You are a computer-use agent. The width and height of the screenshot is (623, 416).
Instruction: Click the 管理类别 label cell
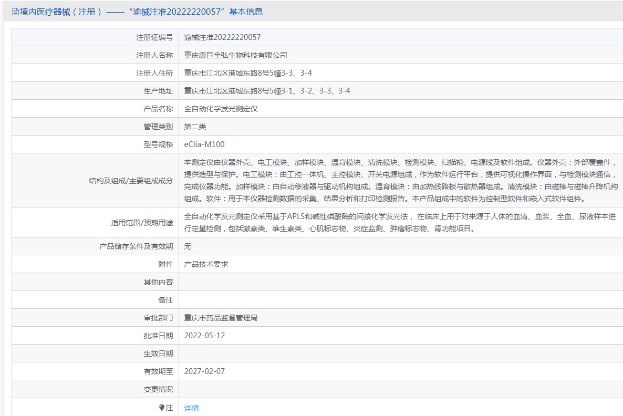pyautogui.click(x=96, y=127)
